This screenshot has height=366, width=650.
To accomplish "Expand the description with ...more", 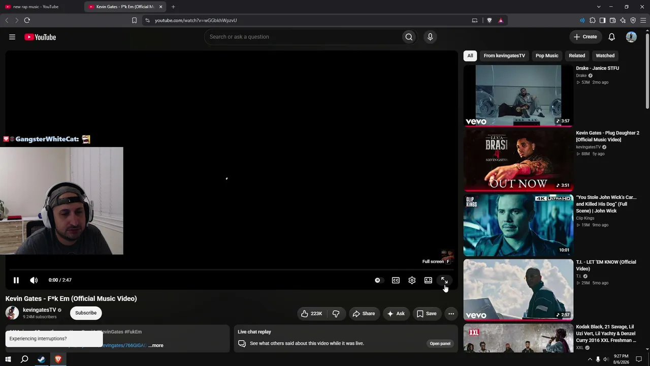I will click(x=156, y=346).
